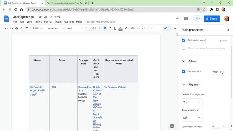Open the zoom 100% dropdown
The width and height of the screenshot is (233, 131).
tap(37, 28)
